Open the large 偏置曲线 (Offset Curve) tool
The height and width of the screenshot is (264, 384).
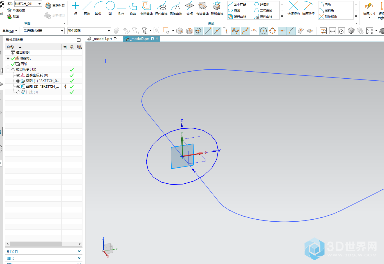tap(146, 8)
